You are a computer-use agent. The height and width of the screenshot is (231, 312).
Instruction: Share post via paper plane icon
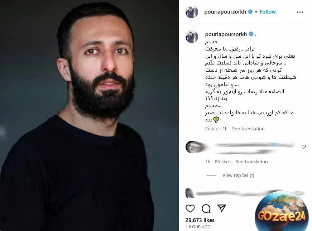pos(221,208)
